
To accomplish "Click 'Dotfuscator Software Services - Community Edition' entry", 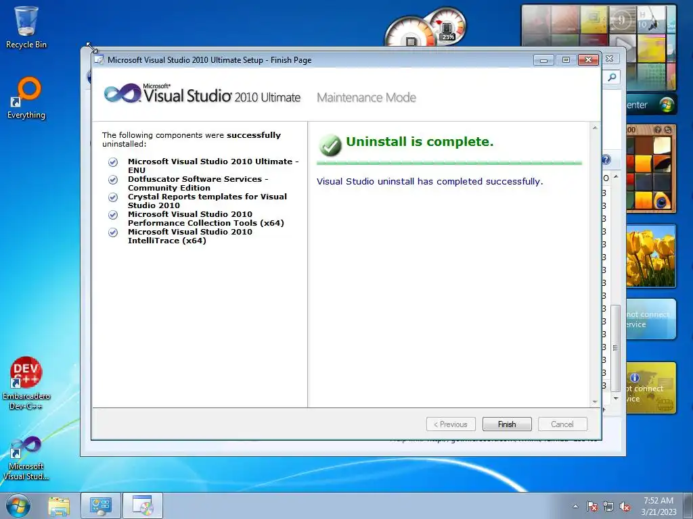I will click(x=198, y=184).
